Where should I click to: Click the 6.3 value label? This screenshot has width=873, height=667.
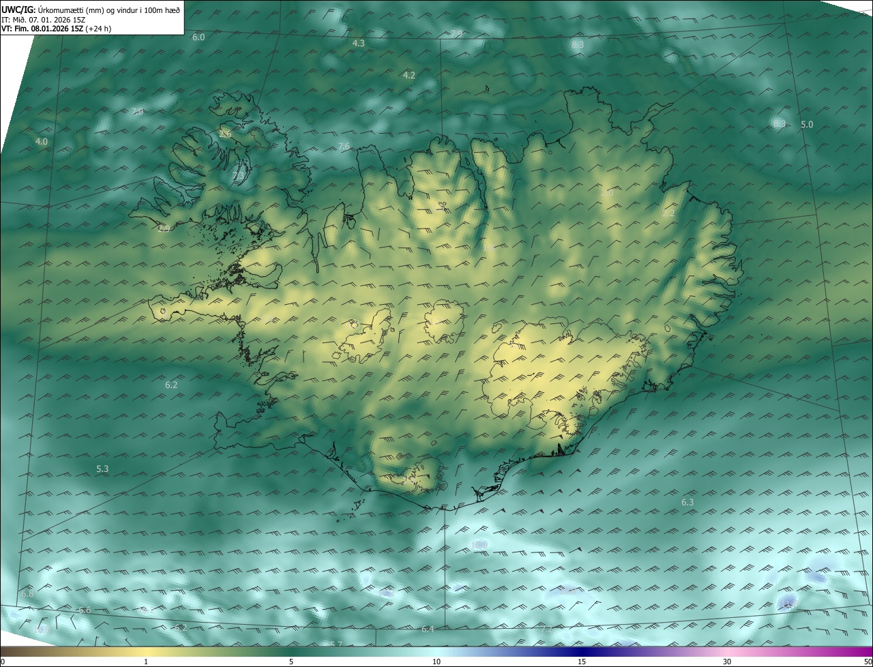(687, 503)
